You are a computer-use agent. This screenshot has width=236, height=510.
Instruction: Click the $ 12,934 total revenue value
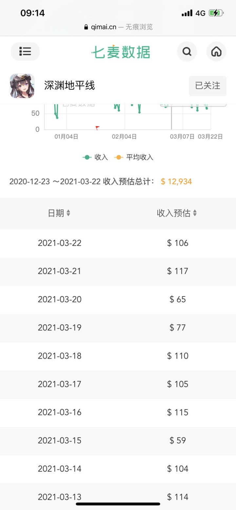click(176, 182)
